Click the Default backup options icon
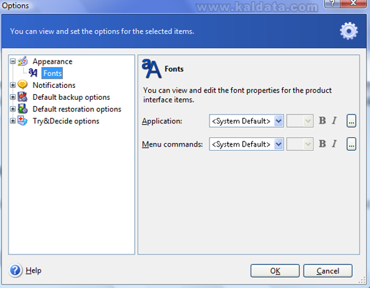The image size is (370, 288). point(22,97)
